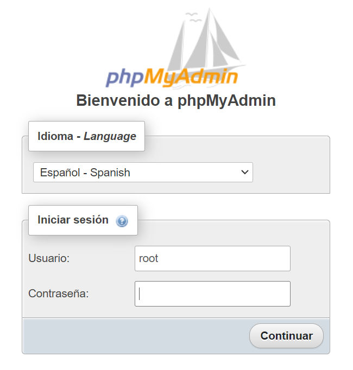Click the italic Language word in legend
The image size is (353, 370).
(x=110, y=136)
